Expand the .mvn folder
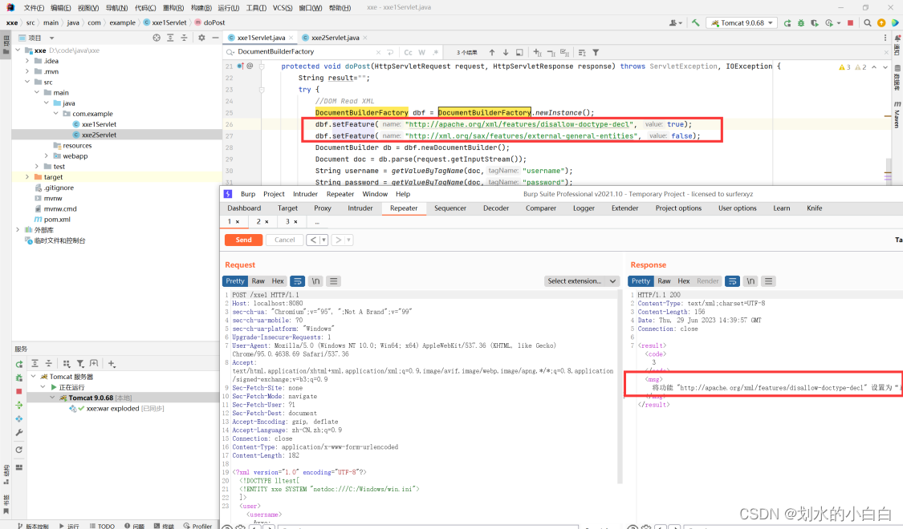Screen dimensions: 903x529 27,71
